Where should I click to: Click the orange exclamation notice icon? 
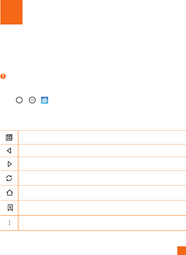(x=3, y=76)
